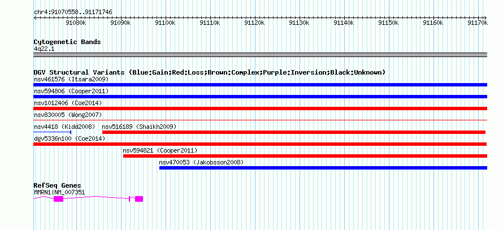Click the 91090k ruler label
503x230 pixels.
coord(120,23)
